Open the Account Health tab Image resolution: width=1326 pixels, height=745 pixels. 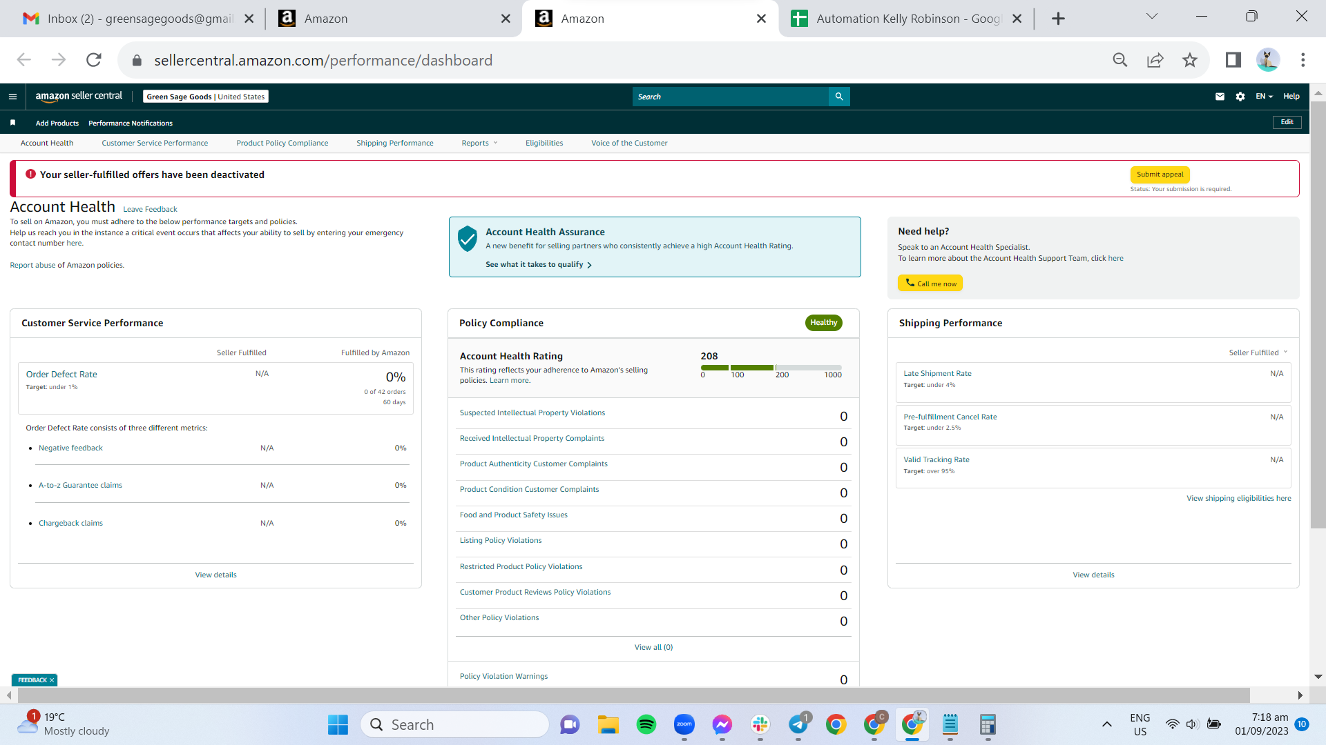(47, 143)
